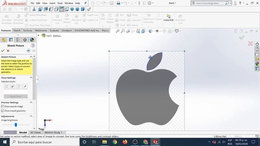Screen dimensions: 260x146
Task: Toggle Show source image checkbox
Action: [x=2, y=106]
